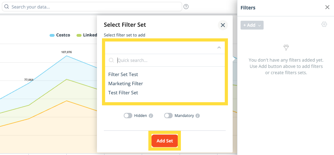Image resolution: width=334 pixels, height=155 pixels.
Task: Click the Costco legend color swatch
Action: tap(52, 35)
